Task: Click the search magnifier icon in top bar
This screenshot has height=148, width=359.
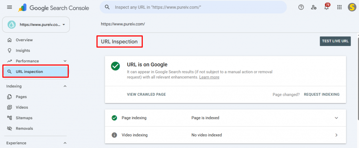Action: [x=107, y=7]
